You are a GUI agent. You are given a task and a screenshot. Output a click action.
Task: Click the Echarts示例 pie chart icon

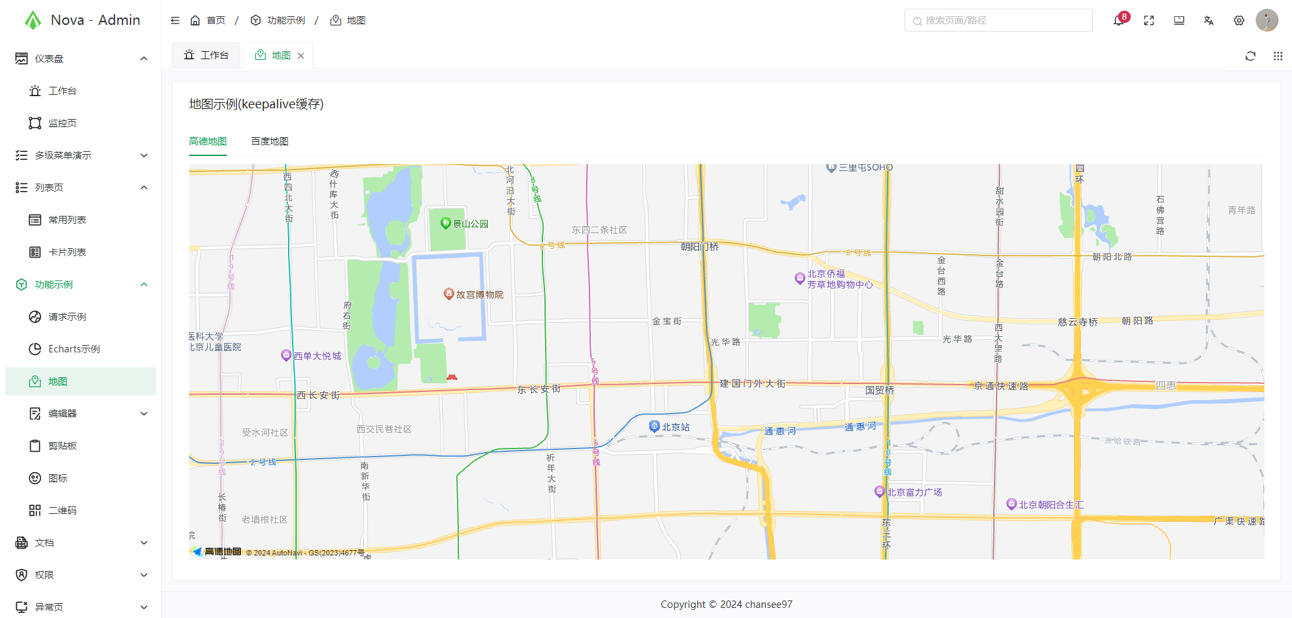click(35, 349)
